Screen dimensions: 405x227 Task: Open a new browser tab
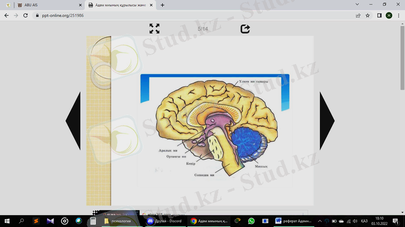click(163, 5)
